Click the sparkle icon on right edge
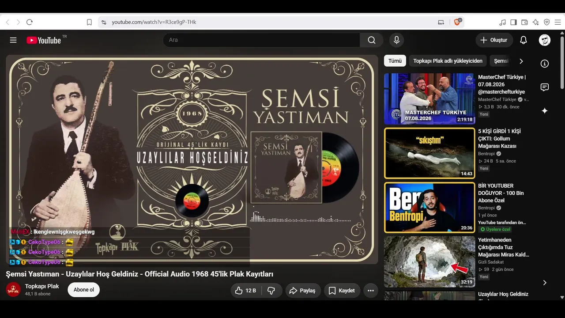 pos(545,111)
